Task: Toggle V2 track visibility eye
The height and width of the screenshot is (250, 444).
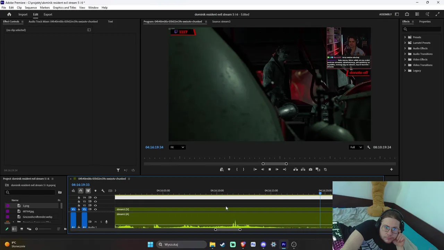Action: pyautogui.click(x=95, y=205)
